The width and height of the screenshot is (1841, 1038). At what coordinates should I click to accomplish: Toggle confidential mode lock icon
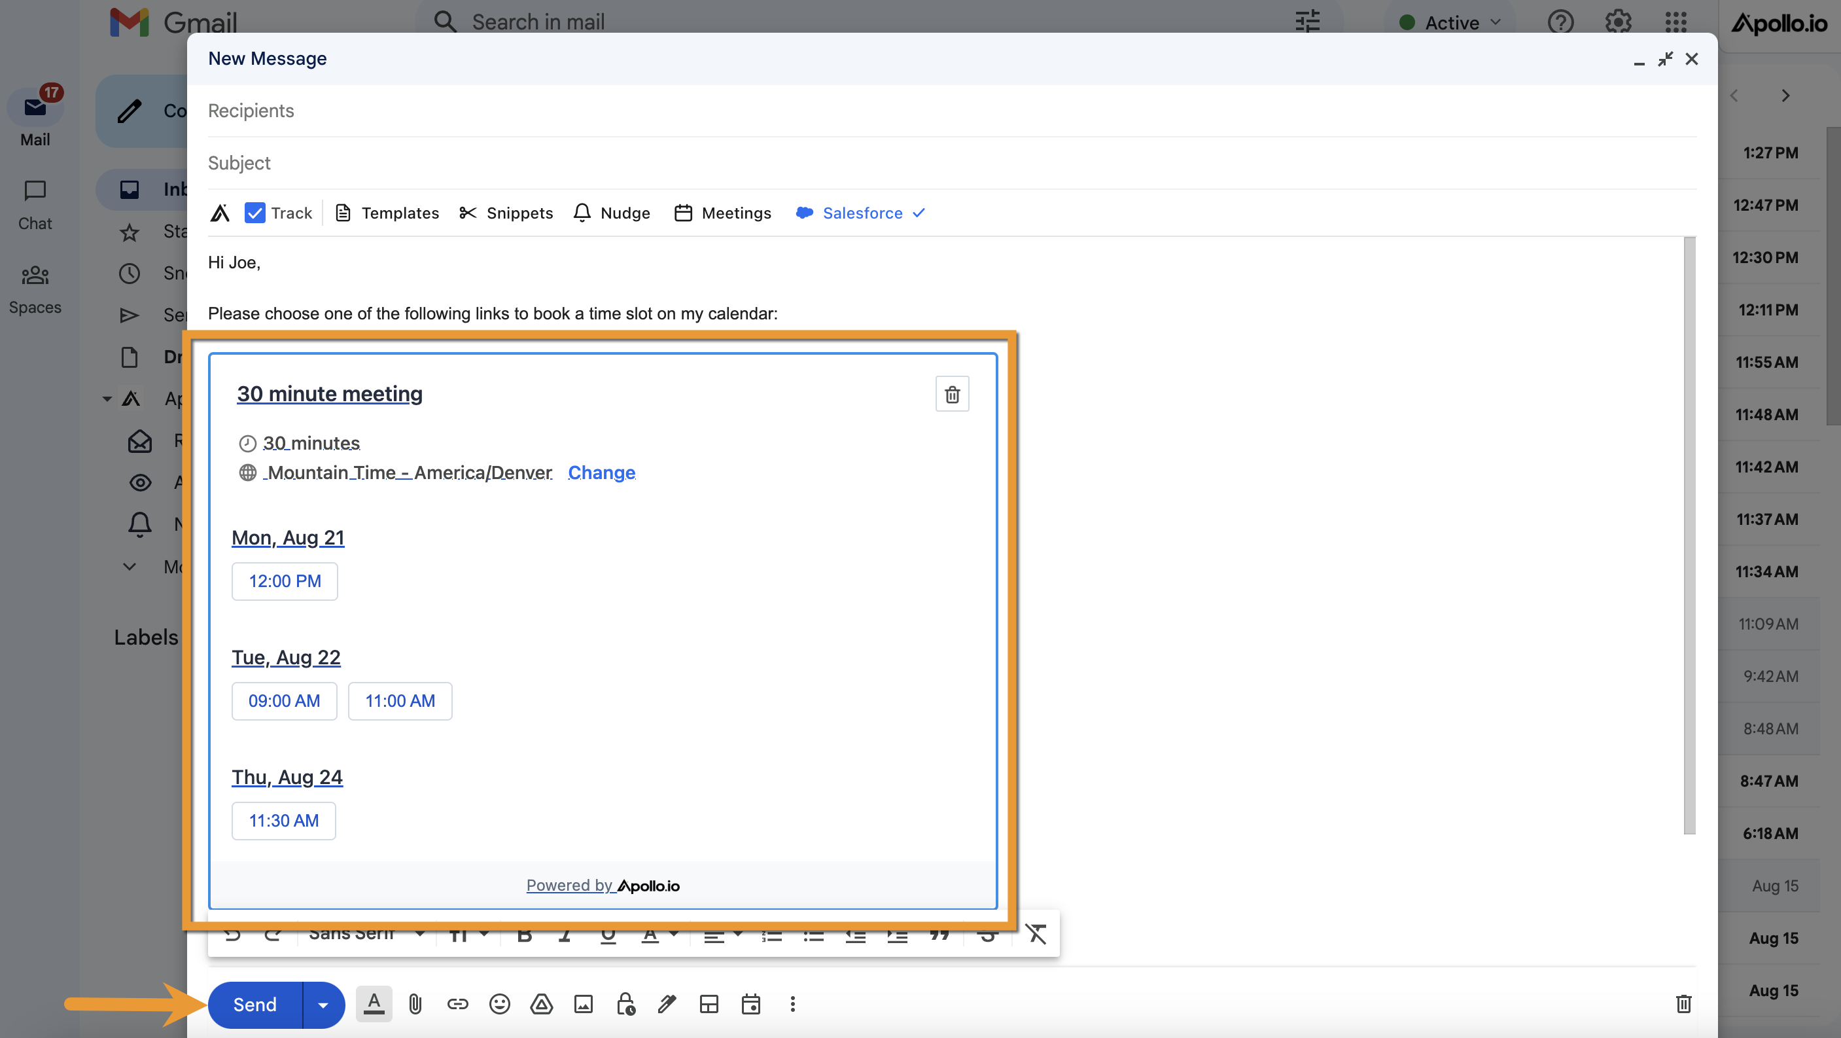(625, 1005)
